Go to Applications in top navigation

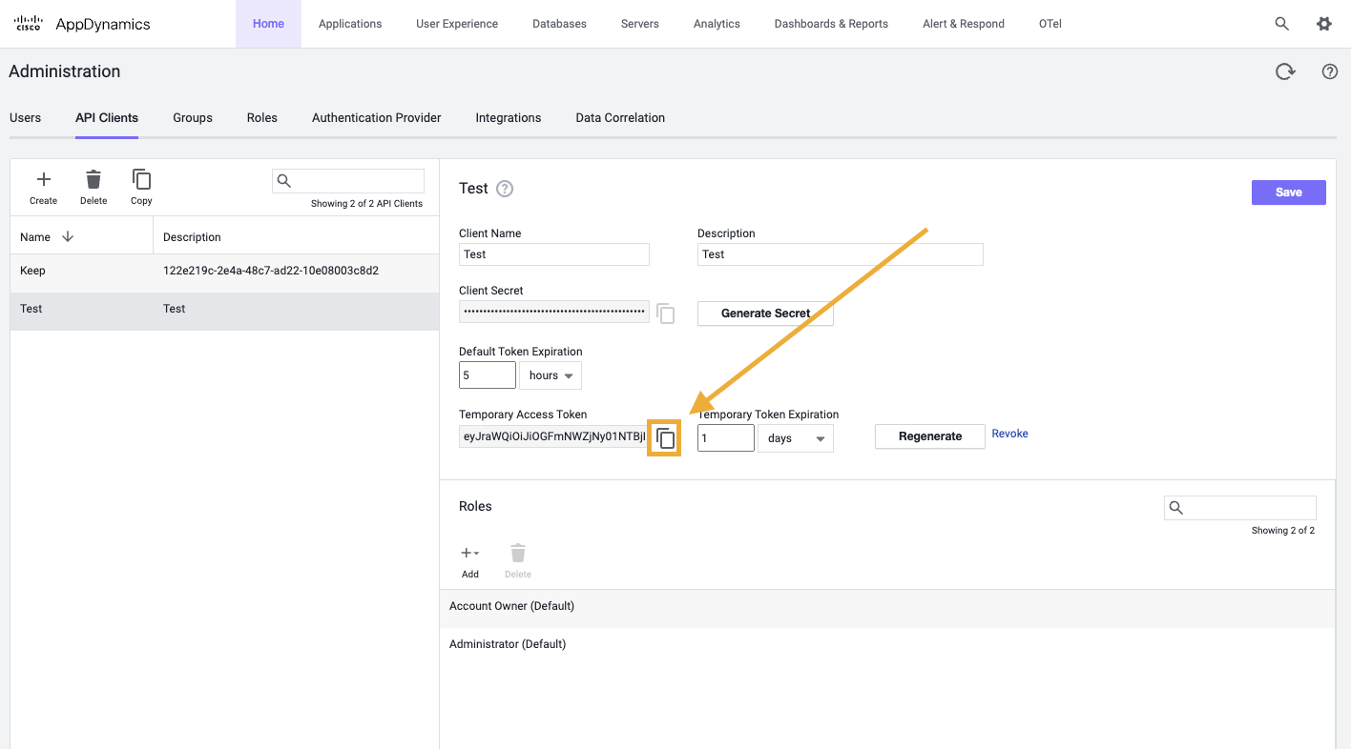pyautogui.click(x=350, y=24)
